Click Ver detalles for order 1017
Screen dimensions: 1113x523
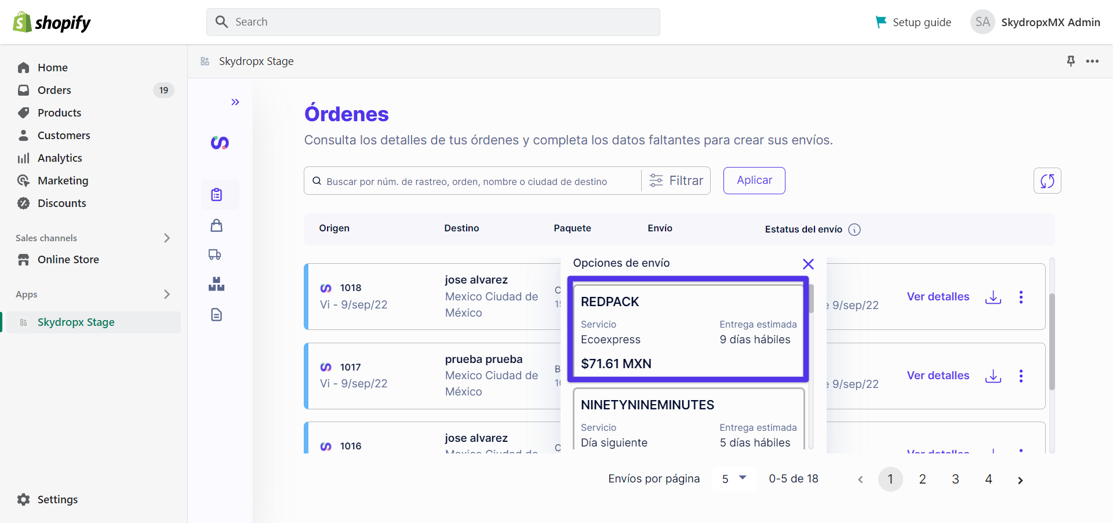(x=938, y=376)
